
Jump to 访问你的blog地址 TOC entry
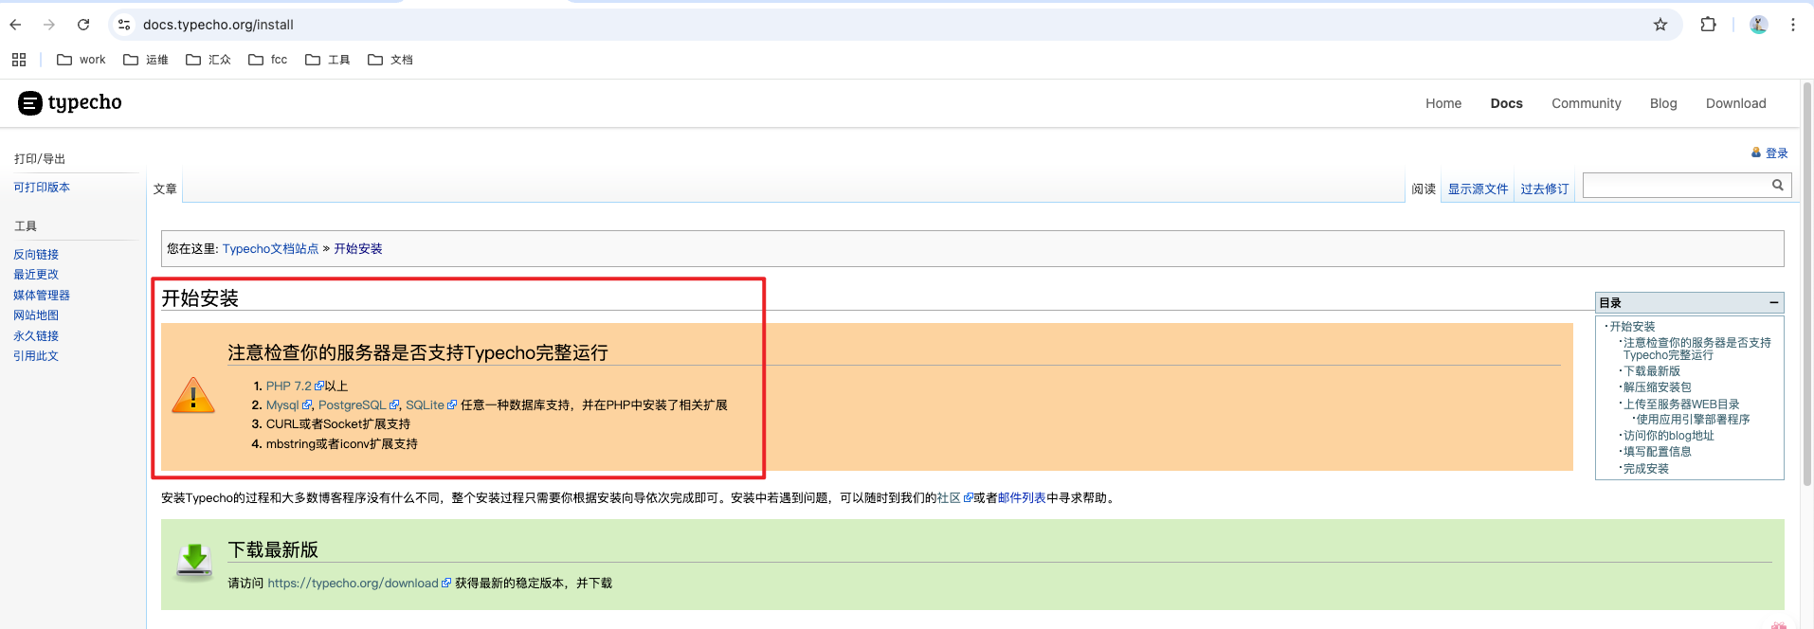(1669, 436)
